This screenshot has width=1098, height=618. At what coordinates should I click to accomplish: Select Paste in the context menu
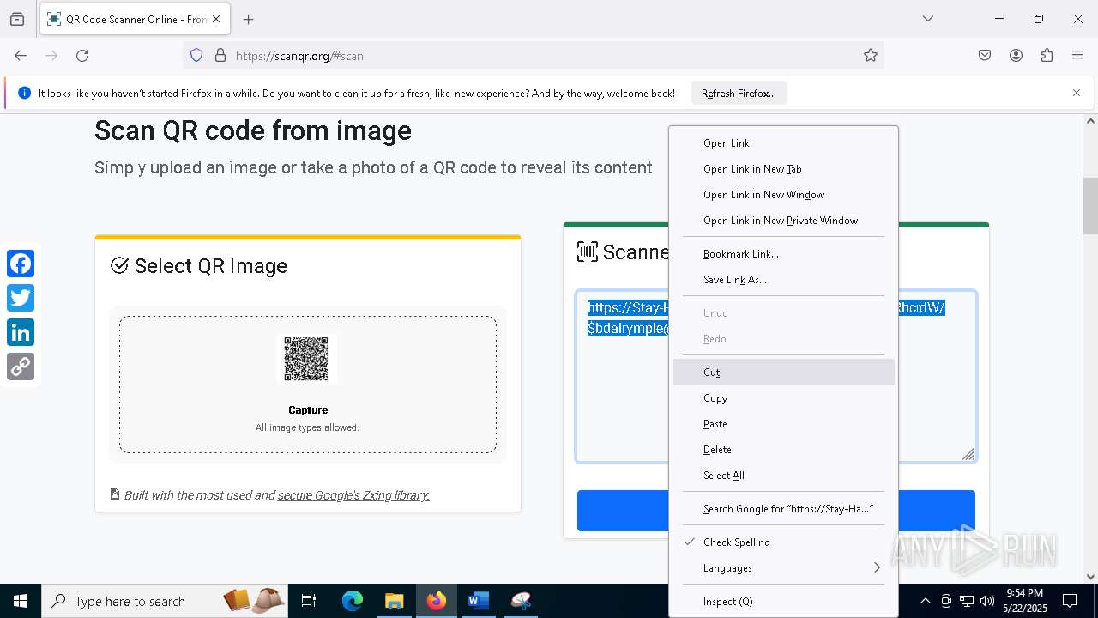[783, 424]
